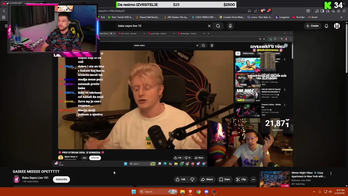Open Windows Start button
The width and height of the screenshot is (348, 196).
click(134, 192)
